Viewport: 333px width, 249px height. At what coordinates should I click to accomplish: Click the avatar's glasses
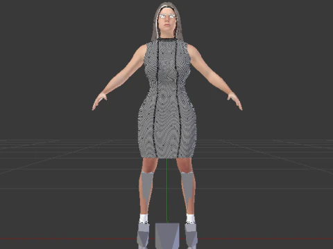point(167,16)
